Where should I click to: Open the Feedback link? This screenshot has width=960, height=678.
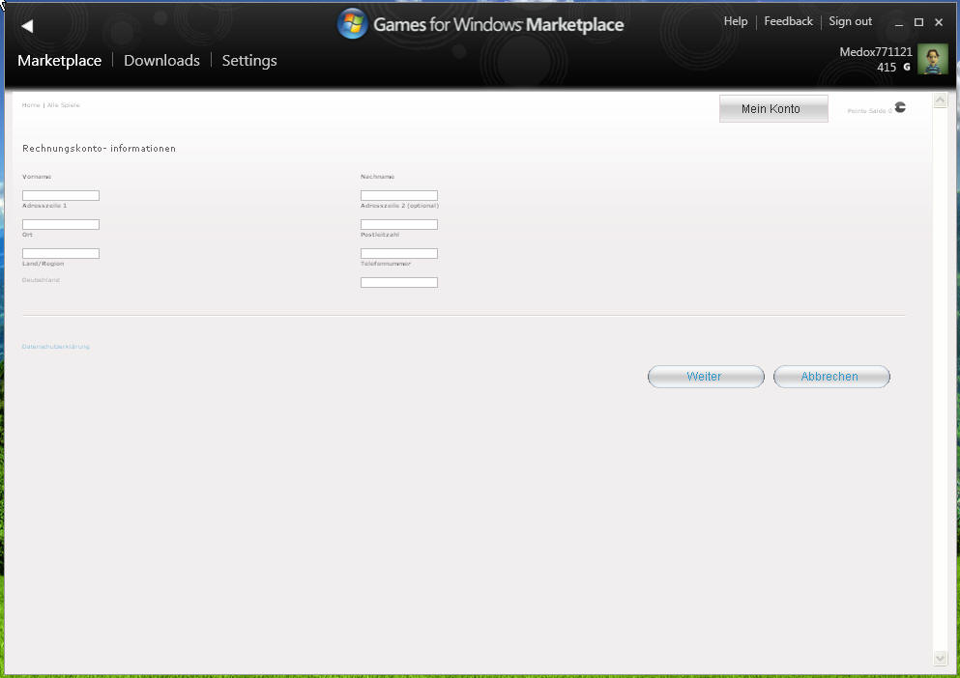pos(788,21)
